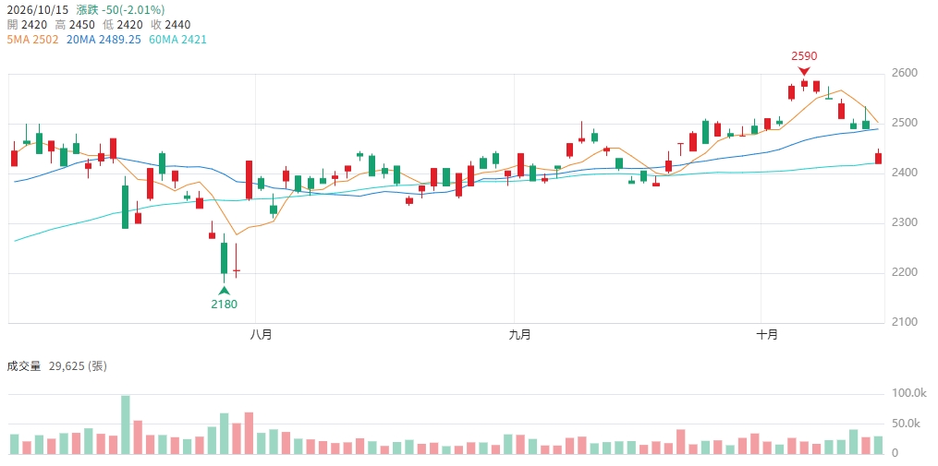Viewport: 938px width, 466px height.
Task: Click the 成交量 29,625 volume label
Action: [56, 366]
